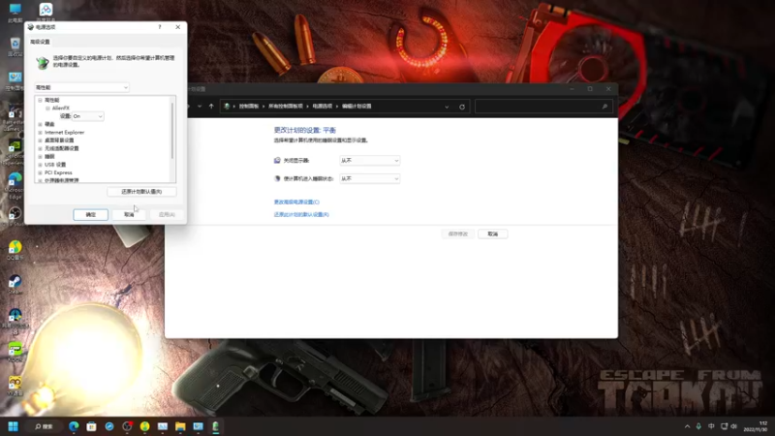The image size is (775, 436).
Task: Click All Control Panel Items breadcrumb
Action: (286, 107)
